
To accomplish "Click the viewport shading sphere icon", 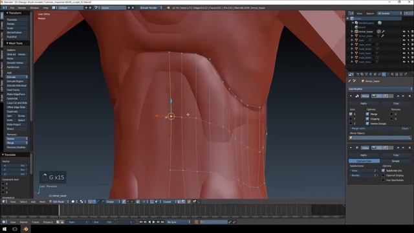I will tap(73, 201).
